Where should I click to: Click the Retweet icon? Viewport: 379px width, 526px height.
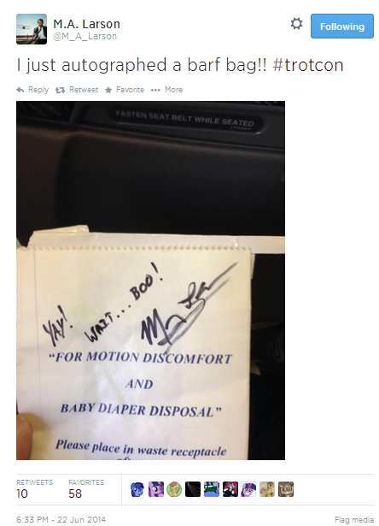pyautogui.click(x=60, y=90)
